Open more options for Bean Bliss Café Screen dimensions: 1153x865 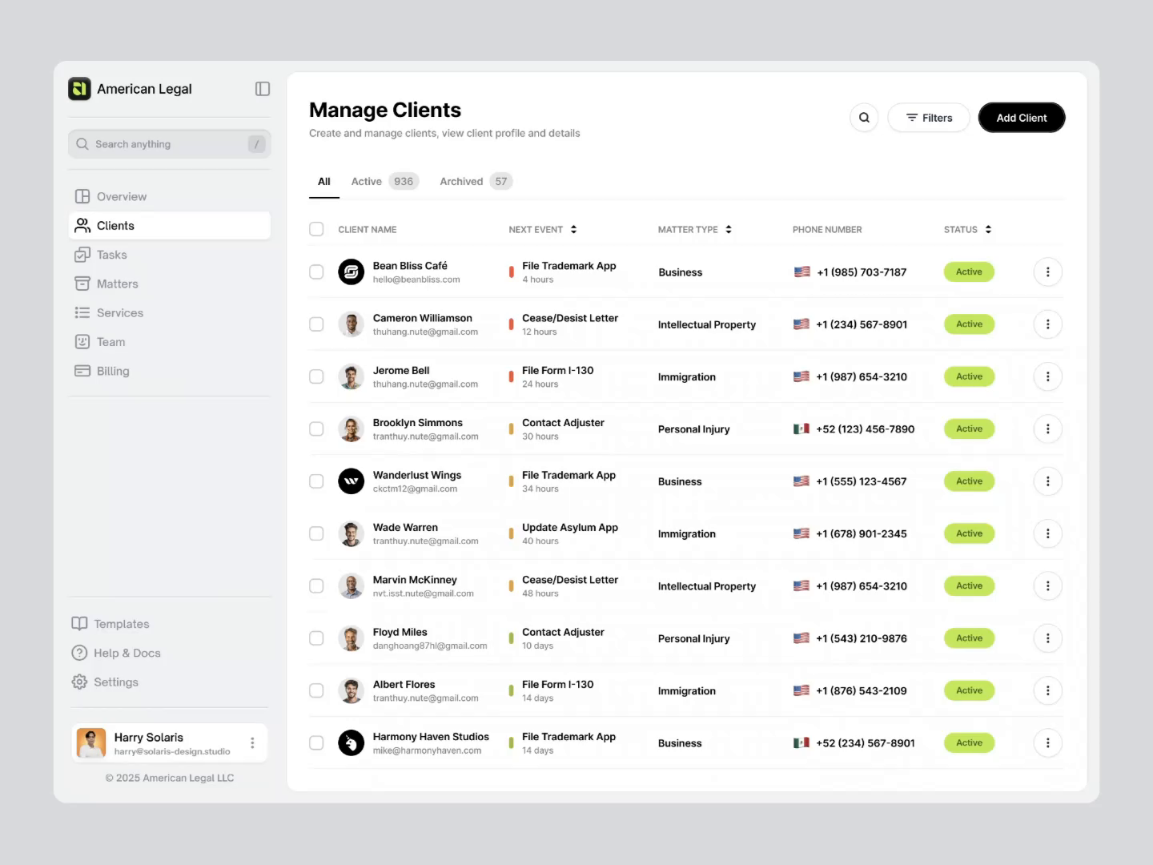[1047, 272]
